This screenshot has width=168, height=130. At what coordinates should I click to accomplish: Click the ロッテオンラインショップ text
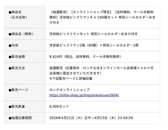point(70,90)
